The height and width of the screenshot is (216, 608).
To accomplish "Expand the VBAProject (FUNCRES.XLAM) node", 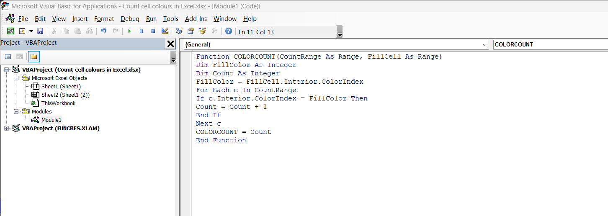I will click(6, 128).
